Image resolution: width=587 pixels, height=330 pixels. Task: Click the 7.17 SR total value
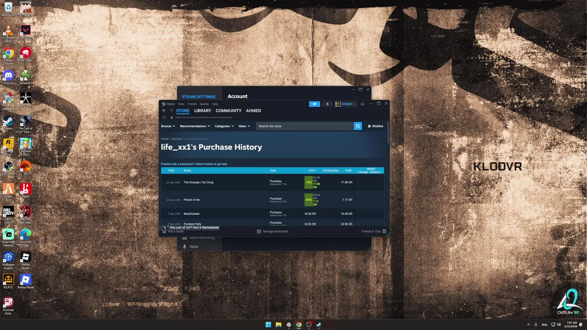pos(347,200)
